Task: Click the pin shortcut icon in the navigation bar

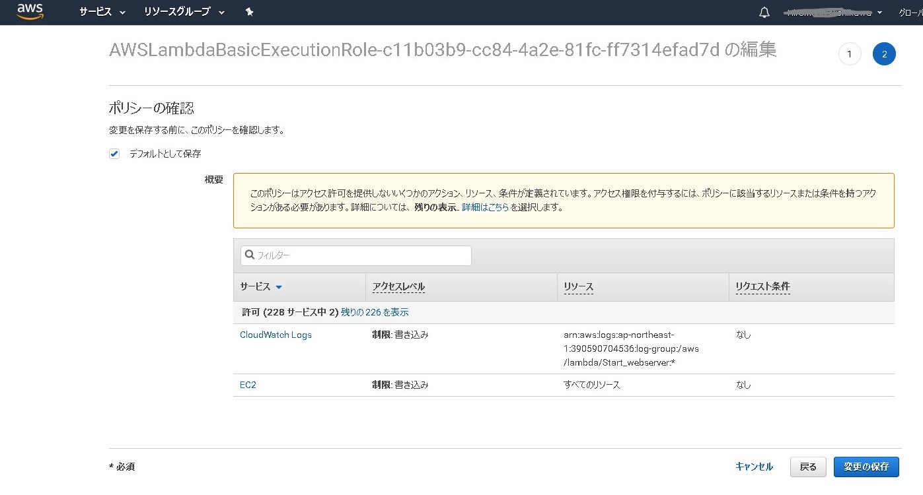Action: coord(249,11)
